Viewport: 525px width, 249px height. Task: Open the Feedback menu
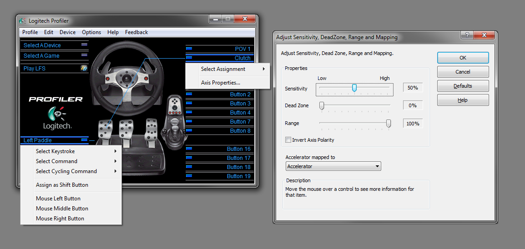pyautogui.click(x=136, y=32)
